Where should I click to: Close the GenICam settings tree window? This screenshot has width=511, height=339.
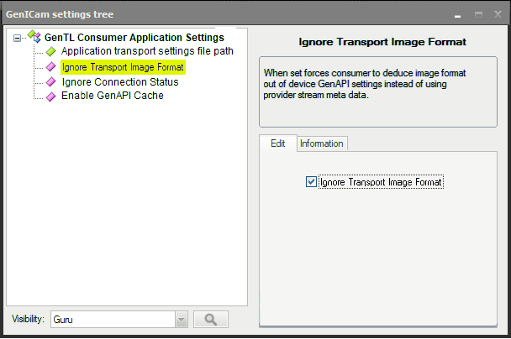pos(498,14)
